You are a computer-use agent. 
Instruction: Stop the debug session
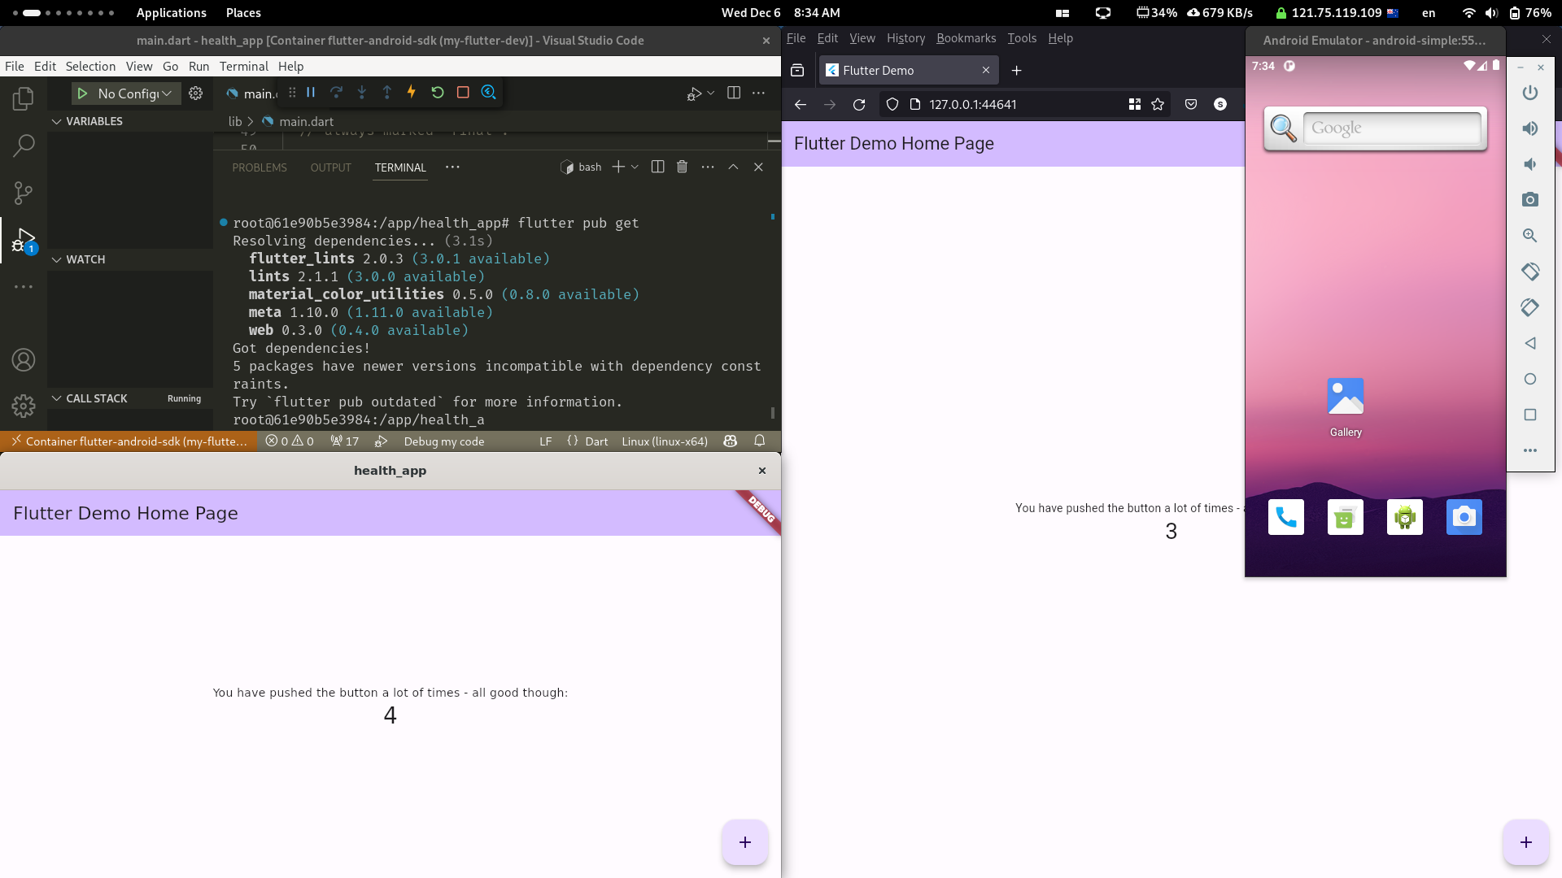click(x=463, y=93)
